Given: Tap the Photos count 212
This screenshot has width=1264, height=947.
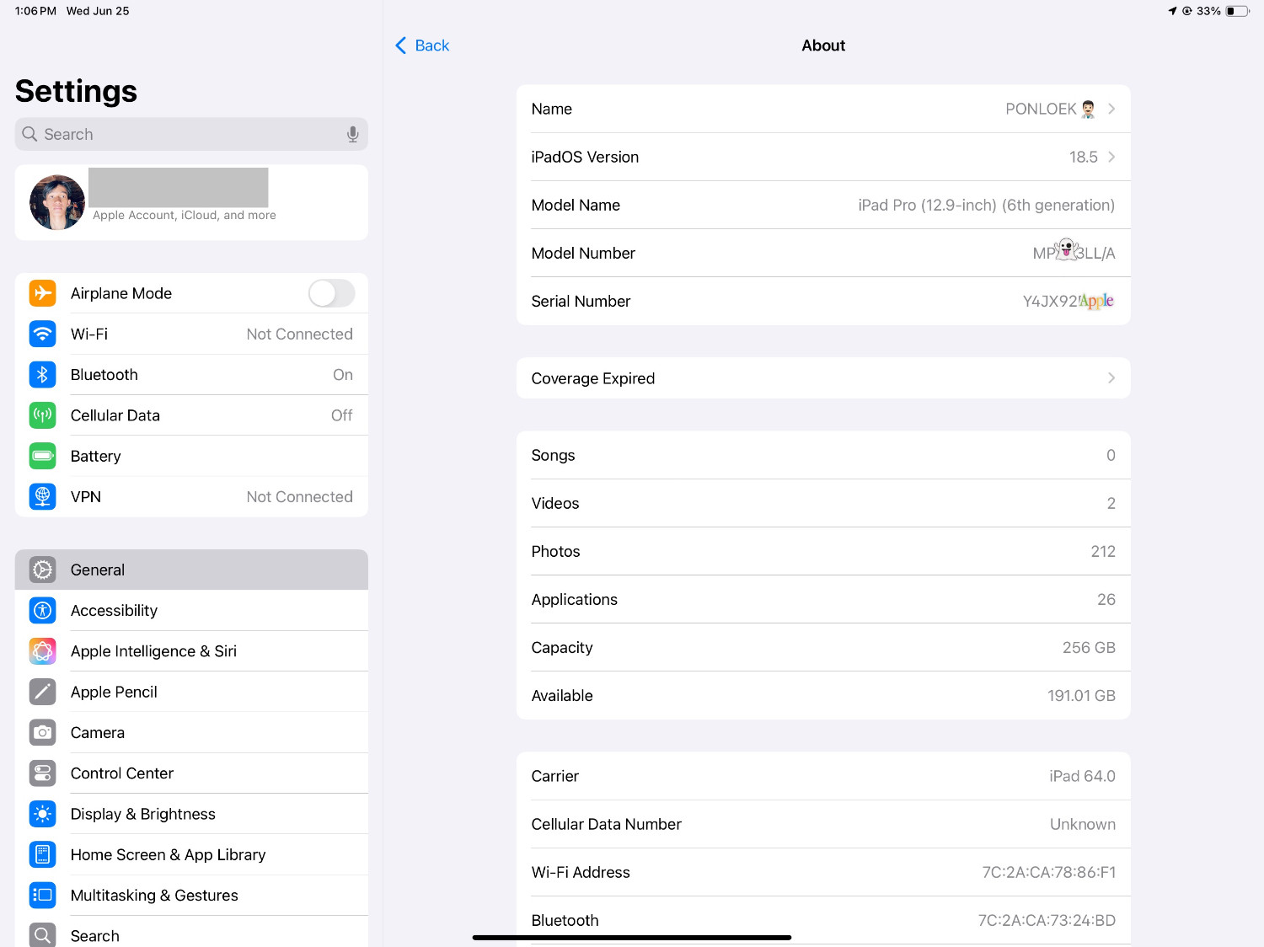Looking at the screenshot, I should point(1103,551).
